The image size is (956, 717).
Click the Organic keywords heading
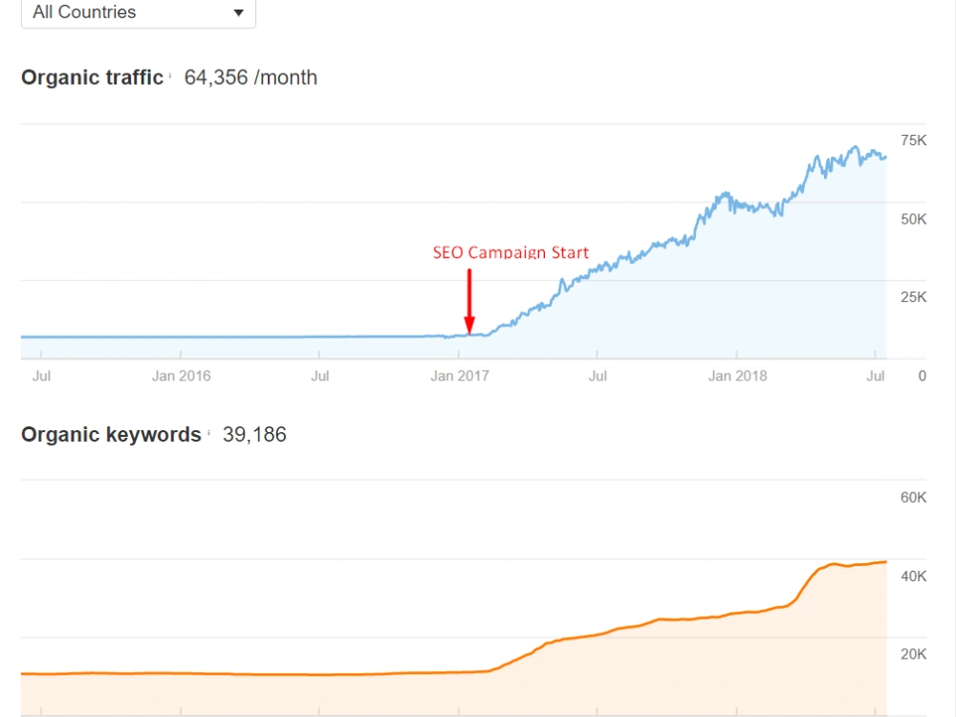(x=111, y=435)
